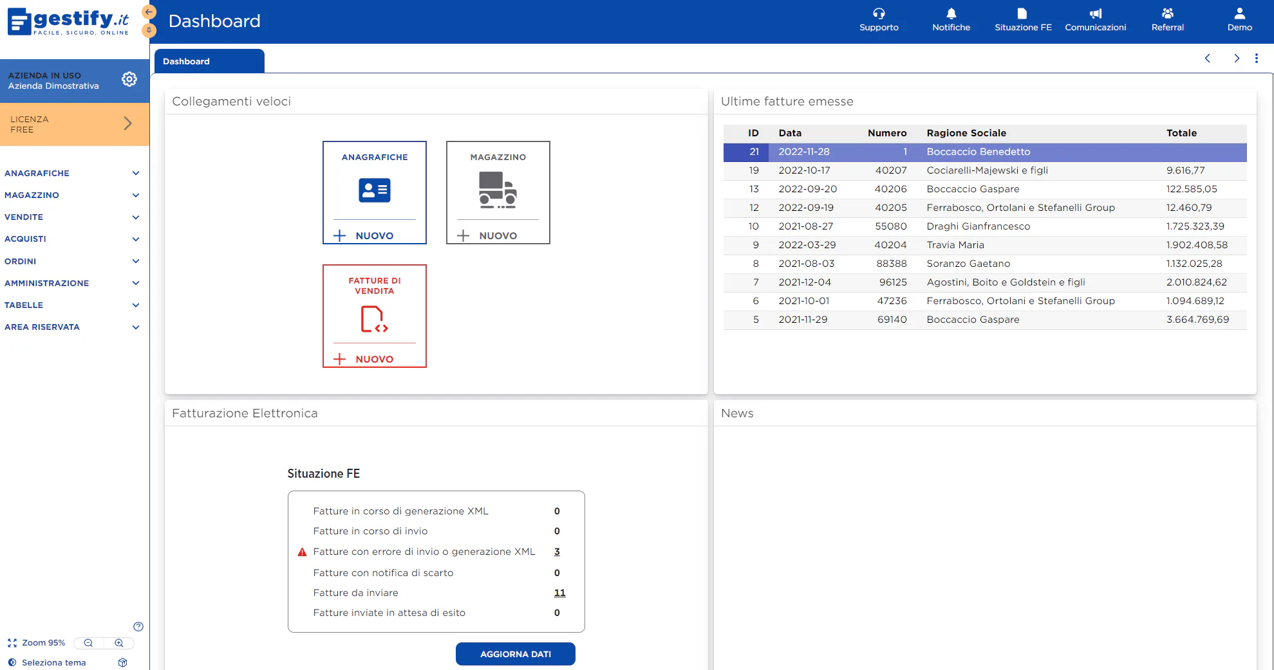Open the LICENZA FREE chevron
Viewport: 1274px width, 670px height.
pos(127,123)
